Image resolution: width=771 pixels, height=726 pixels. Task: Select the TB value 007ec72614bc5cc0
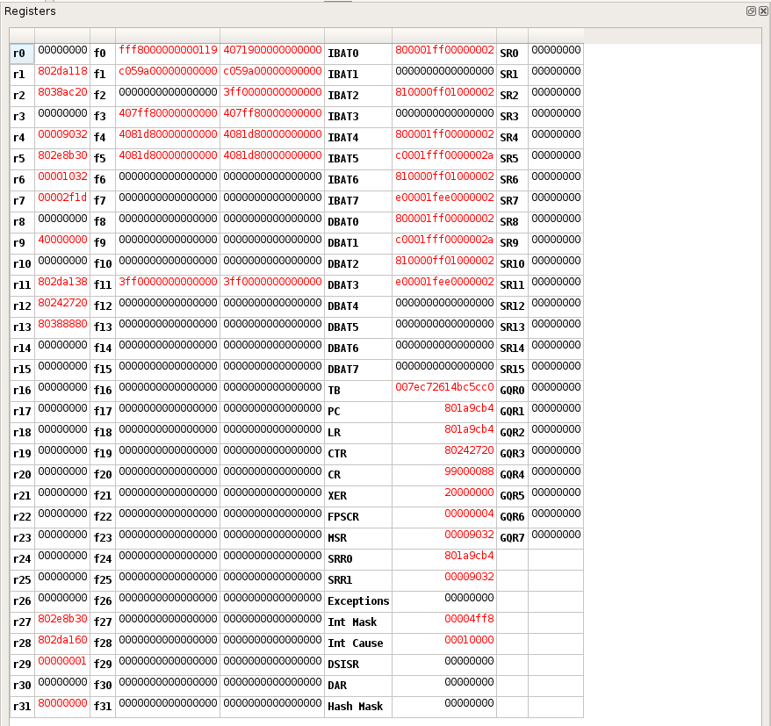[x=444, y=387]
